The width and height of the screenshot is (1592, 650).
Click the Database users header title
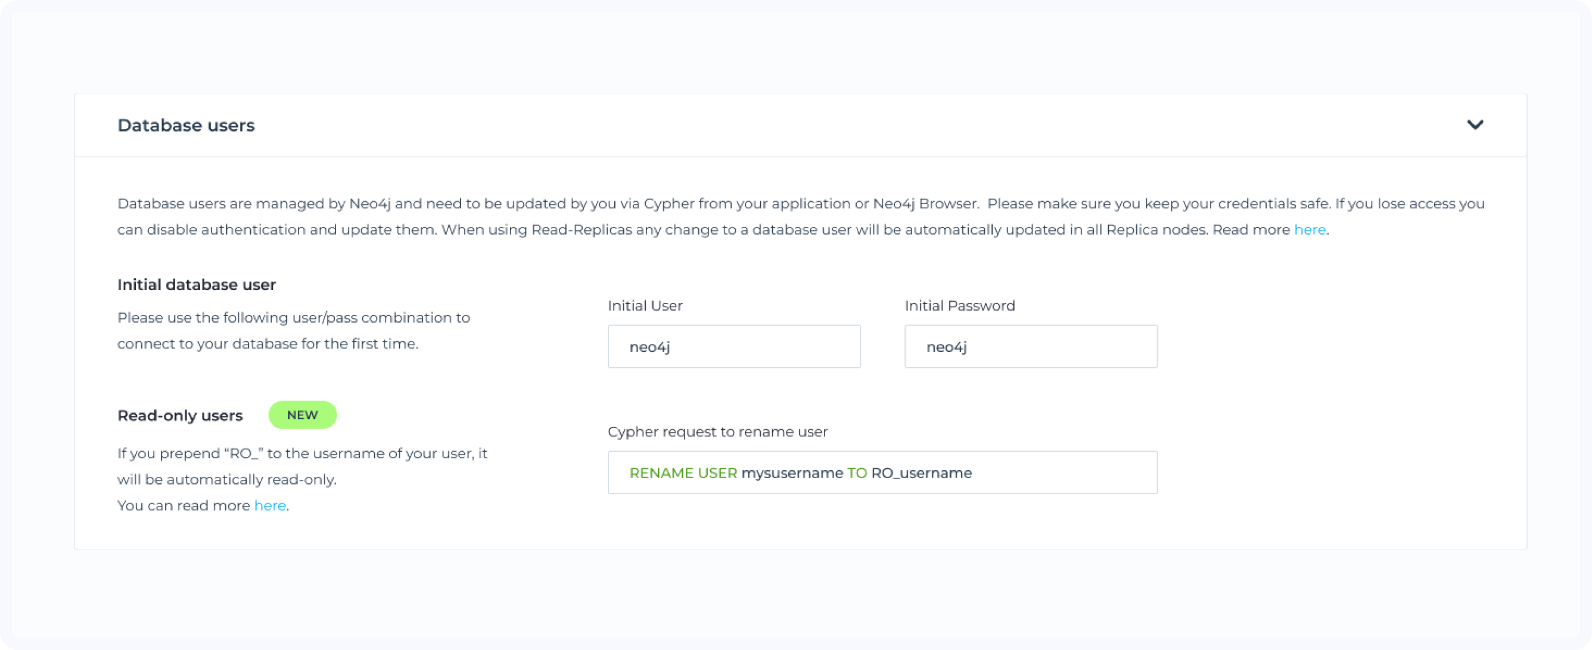tap(186, 126)
